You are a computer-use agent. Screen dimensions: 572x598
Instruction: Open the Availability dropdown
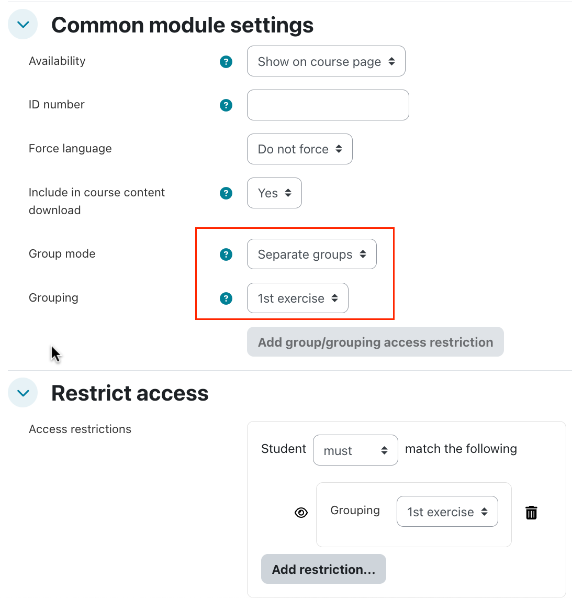coord(326,61)
